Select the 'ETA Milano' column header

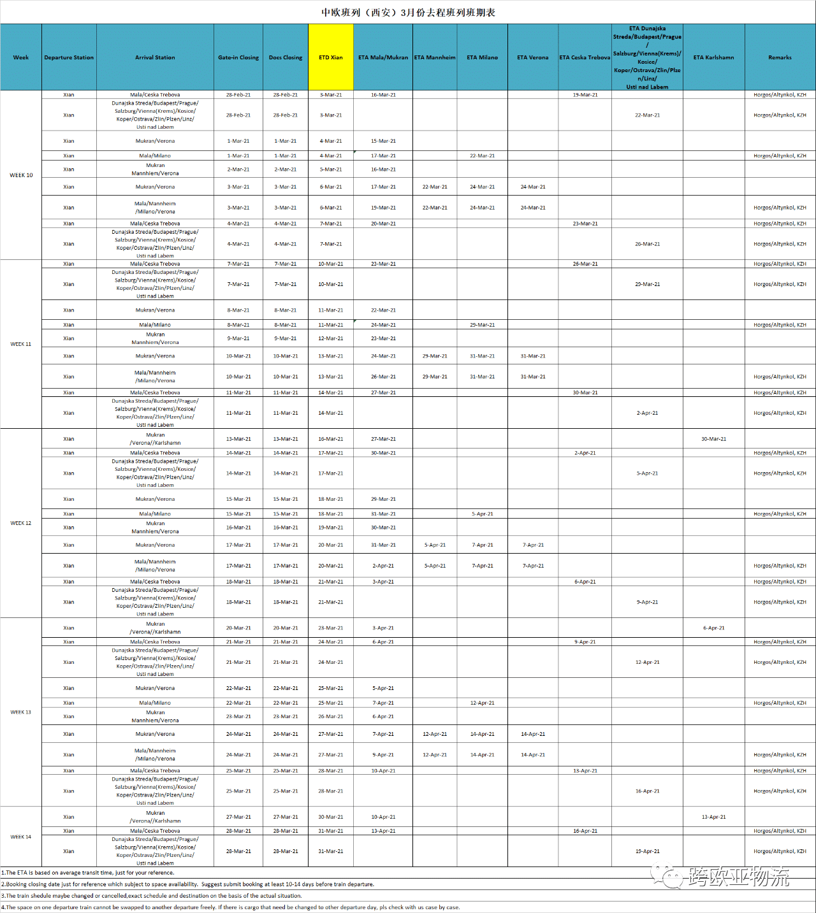[482, 57]
